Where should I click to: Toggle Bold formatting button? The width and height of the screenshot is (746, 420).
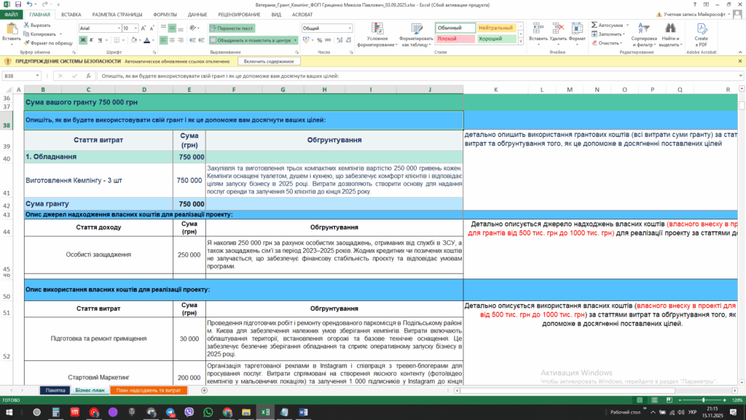(82, 40)
